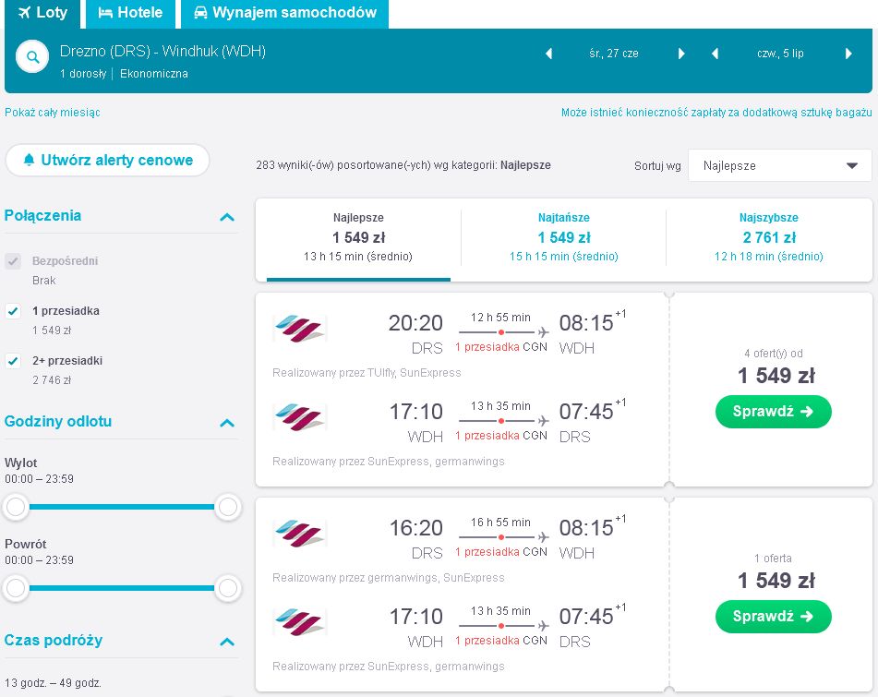Click '12 h 55 min' flight duration
878x697 pixels.
pyautogui.click(x=500, y=318)
